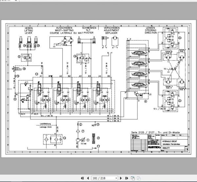
Task: Click the 'AUSSCHIEBEN' heading text
Action: point(64,28)
